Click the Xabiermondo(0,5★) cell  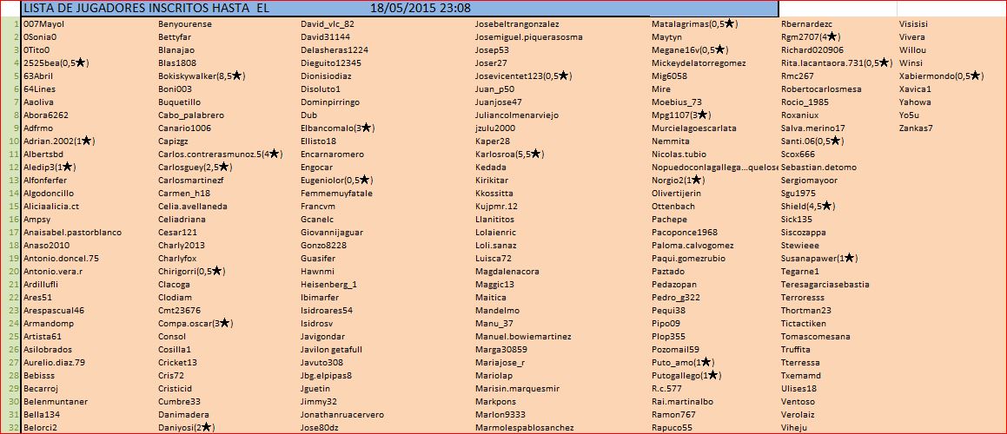pyautogui.click(x=941, y=76)
